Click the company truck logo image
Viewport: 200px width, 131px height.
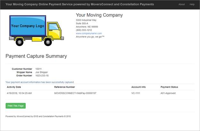click(35, 29)
